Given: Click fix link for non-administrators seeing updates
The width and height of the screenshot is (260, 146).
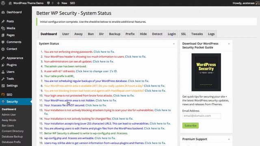Looking at the screenshot, I should (103, 61).
